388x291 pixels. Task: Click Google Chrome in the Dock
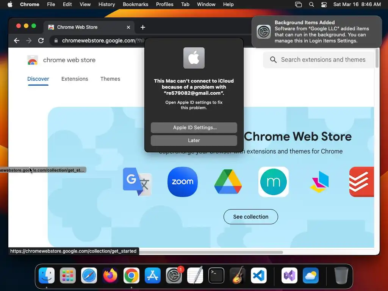pos(131,275)
